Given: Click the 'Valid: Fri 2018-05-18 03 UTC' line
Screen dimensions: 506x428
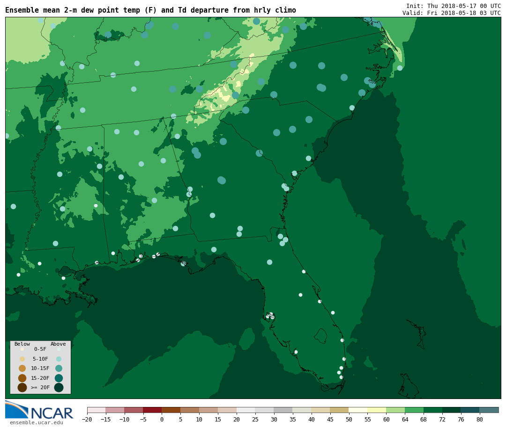Looking at the screenshot, I should pyautogui.click(x=452, y=13).
